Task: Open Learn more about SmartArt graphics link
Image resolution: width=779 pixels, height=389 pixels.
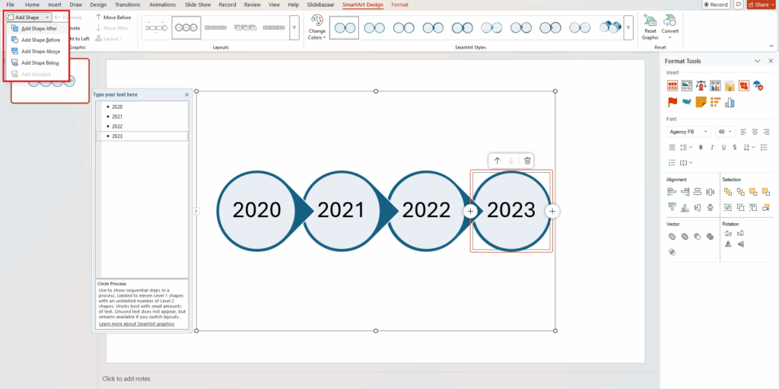Action: pyautogui.click(x=136, y=324)
